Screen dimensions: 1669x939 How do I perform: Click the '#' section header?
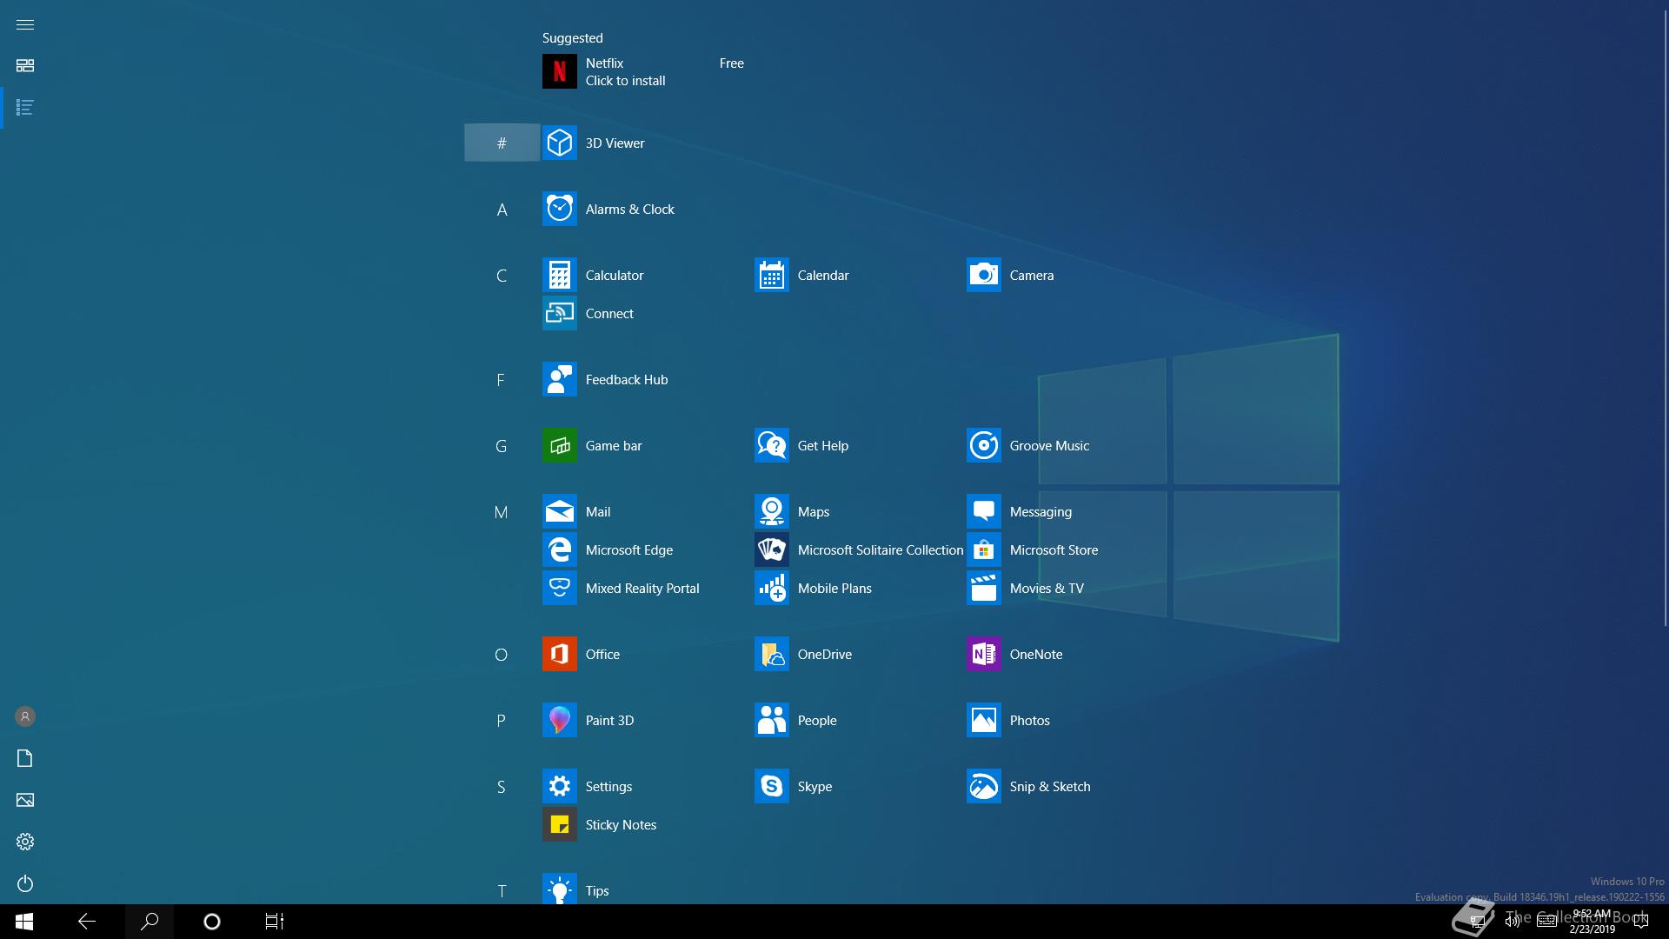coord(502,143)
